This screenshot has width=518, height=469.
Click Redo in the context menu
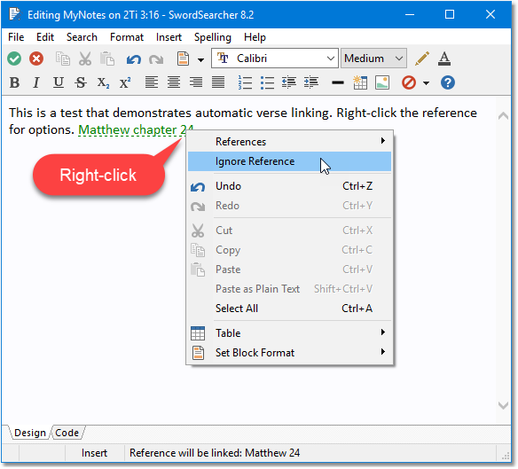coord(289,206)
